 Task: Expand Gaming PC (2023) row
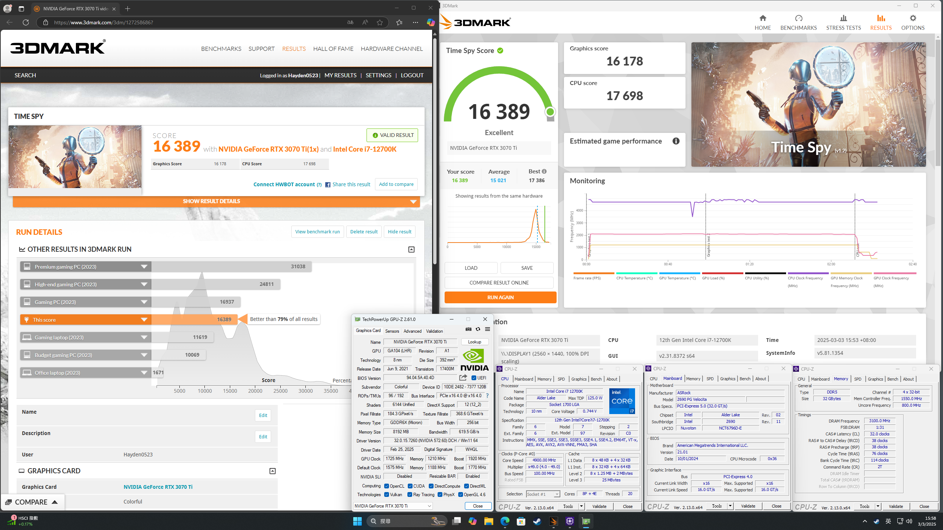tap(144, 302)
